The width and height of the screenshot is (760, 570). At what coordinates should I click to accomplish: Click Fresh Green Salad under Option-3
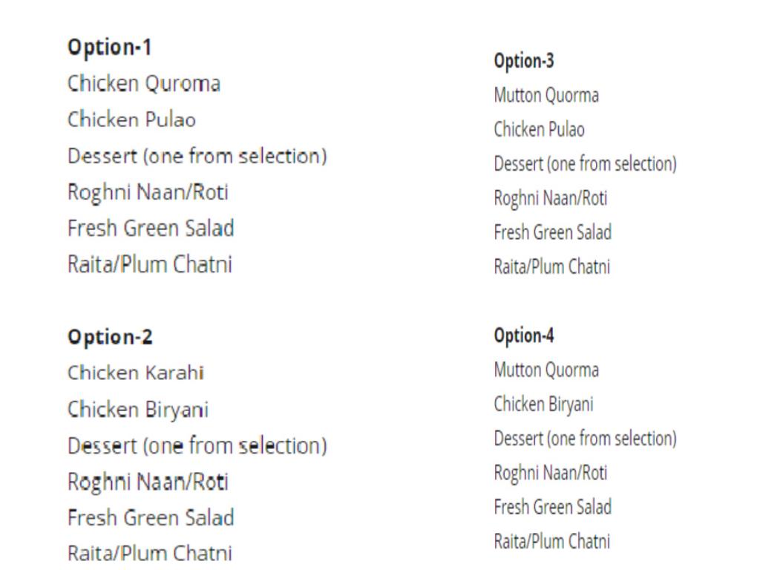tap(553, 232)
